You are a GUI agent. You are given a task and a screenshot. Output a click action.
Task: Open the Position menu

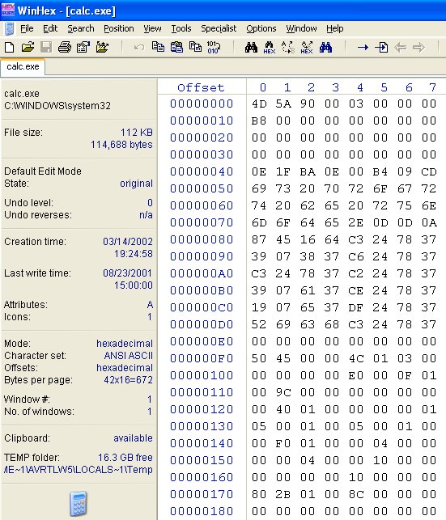point(119,29)
